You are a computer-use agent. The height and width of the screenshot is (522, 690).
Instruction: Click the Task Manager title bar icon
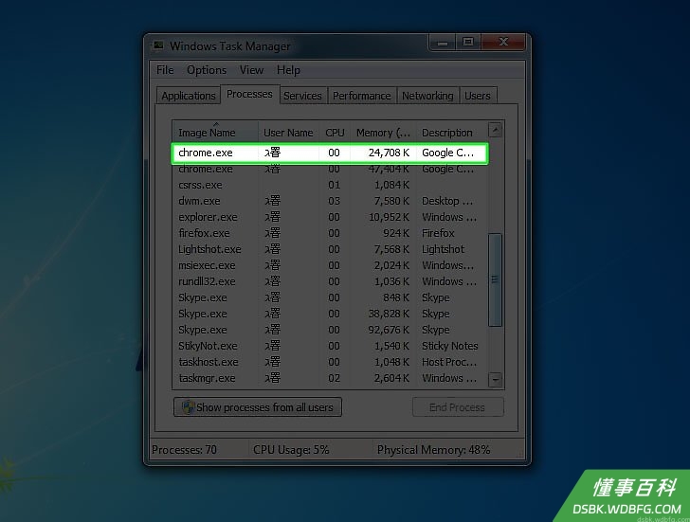tap(159, 45)
